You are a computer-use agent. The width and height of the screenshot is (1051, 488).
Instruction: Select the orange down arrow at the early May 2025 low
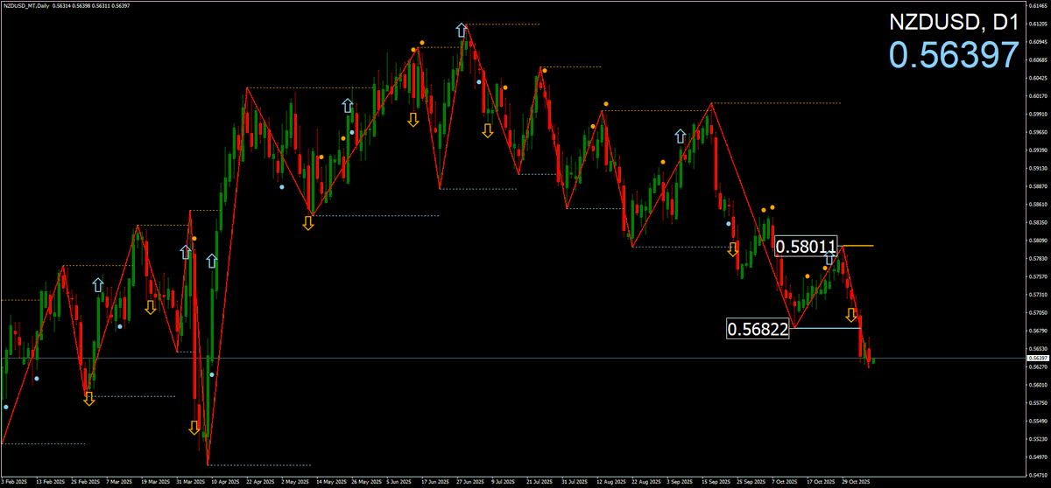pyautogui.click(x=307, y=223)
